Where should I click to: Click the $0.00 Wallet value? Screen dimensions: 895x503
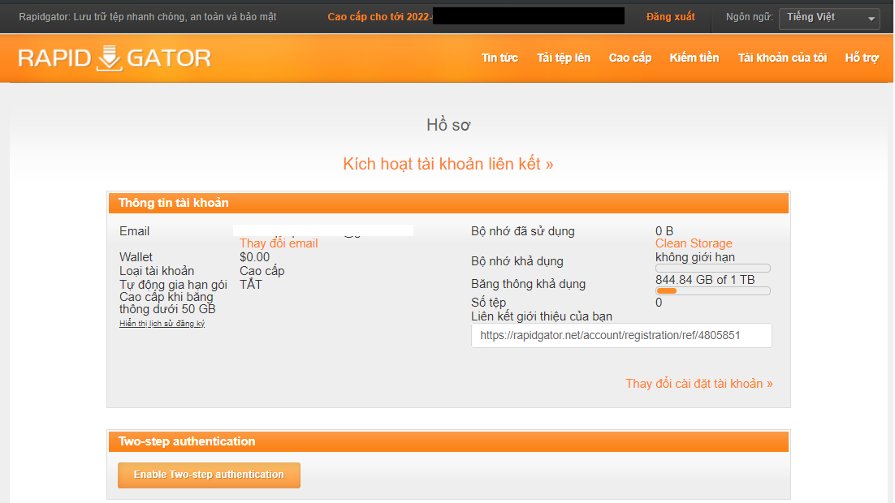[254, 257]
